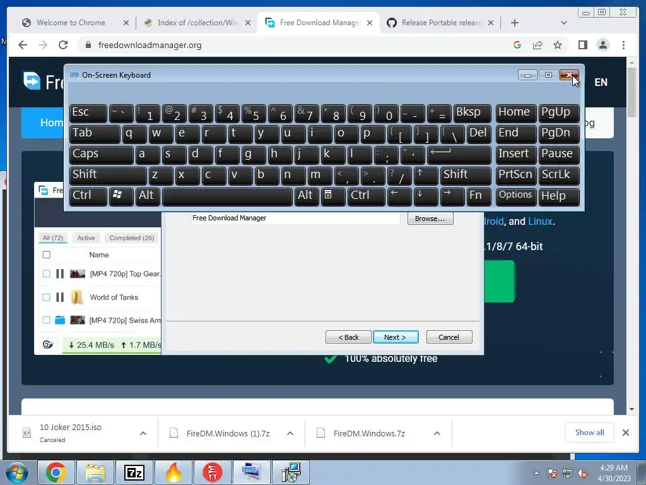Open Chrome from the taskbar
Image resolution: width=646 pixels, height=485 pixels.
[x=56, y=472]
